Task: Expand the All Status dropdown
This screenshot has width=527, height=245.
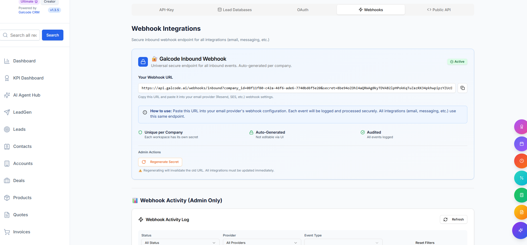Action: [x=180, y=242]
